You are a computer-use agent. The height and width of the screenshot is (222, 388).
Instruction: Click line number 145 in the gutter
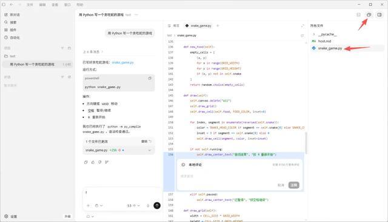(x=171, y=96)
